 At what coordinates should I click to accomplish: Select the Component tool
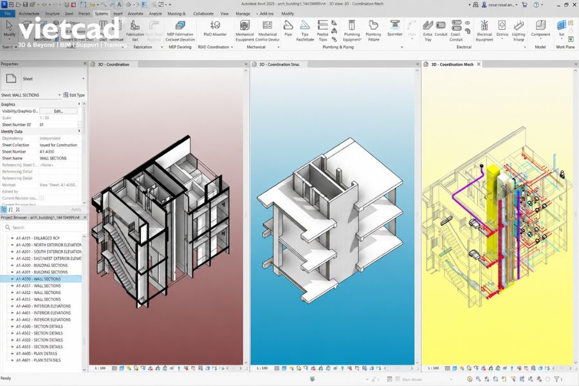click(x=540, y=29)
